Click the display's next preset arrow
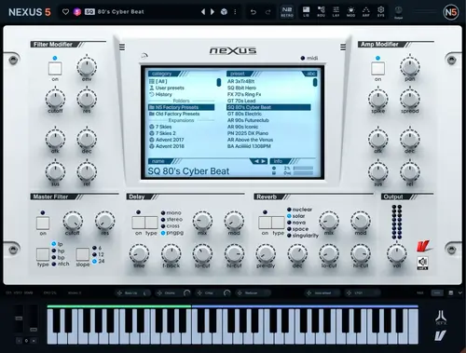Image resolution: width=466 pixels, height=353 pixels. (x=263, y=161)
